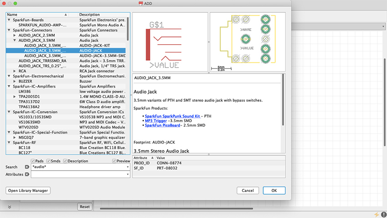Expand the RCA device entry
Screen dimensions: 387x218
[15, 71]
